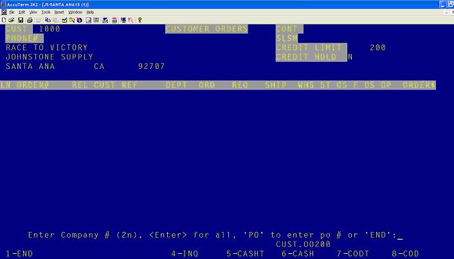Click the SANTA ANA city text
The image size is (454, 259).
coord(30,66)
